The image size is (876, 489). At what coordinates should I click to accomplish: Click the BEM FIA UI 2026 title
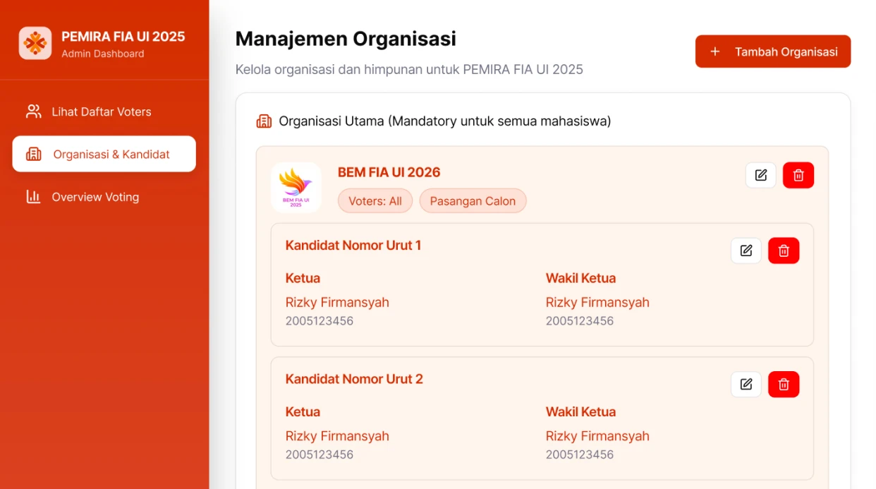[389, 172]
